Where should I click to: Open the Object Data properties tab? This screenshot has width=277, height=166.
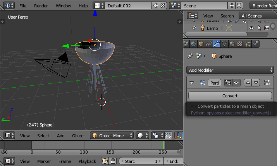224,44
